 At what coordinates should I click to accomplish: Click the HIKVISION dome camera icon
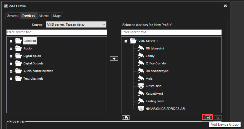coord(141,109)
